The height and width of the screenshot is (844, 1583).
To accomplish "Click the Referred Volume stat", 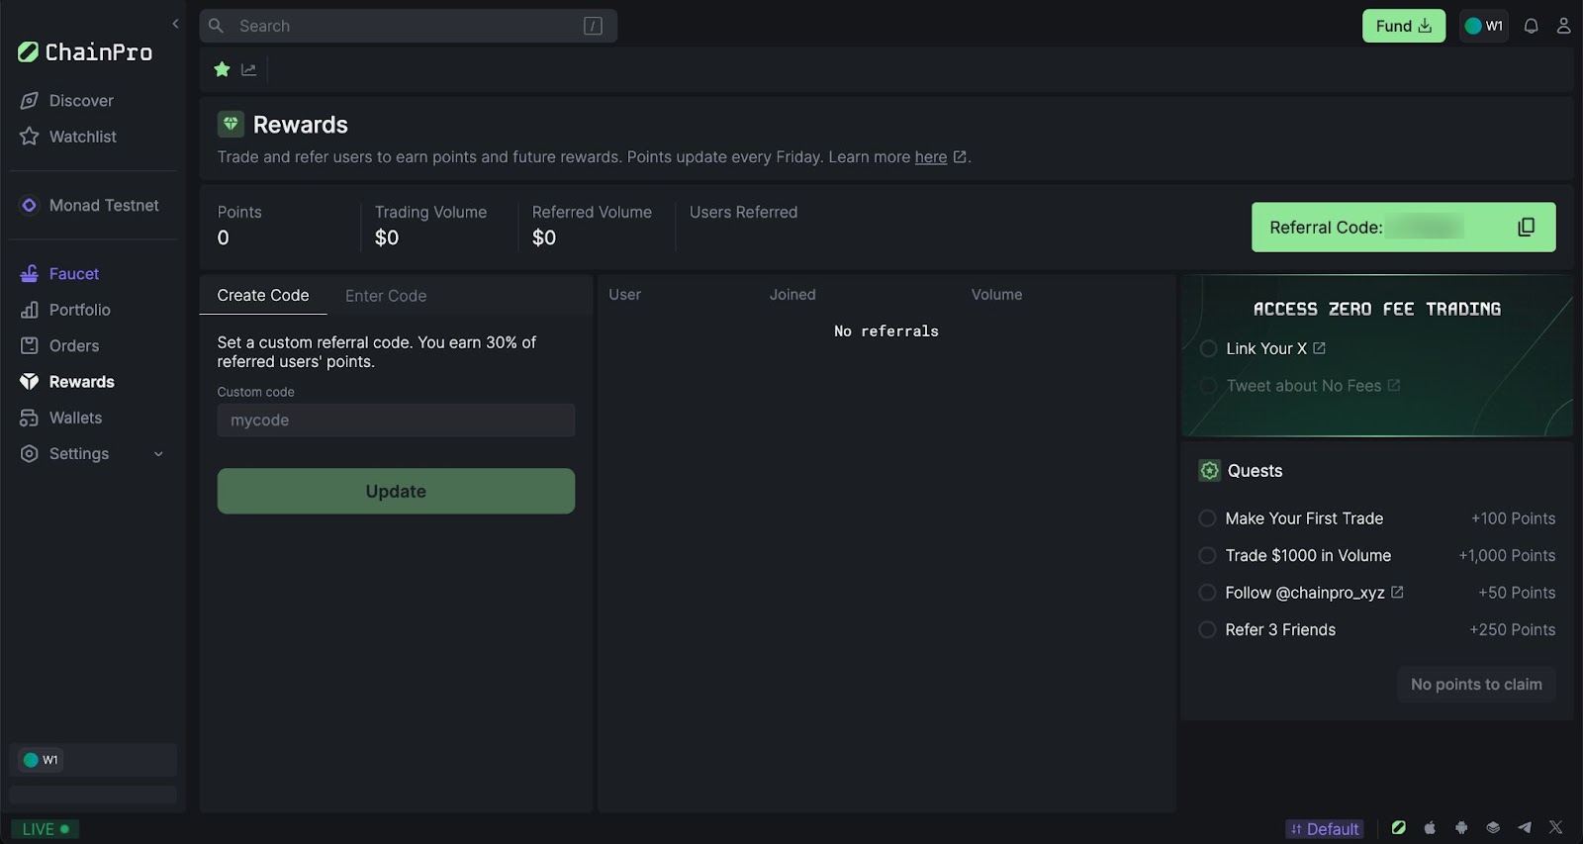I will [x=592, y=226].
